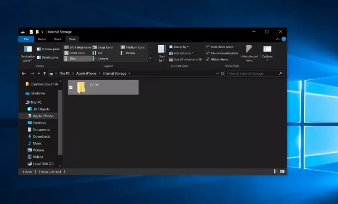Click Hide selected items
338x204 pixels.
point(249,54)
